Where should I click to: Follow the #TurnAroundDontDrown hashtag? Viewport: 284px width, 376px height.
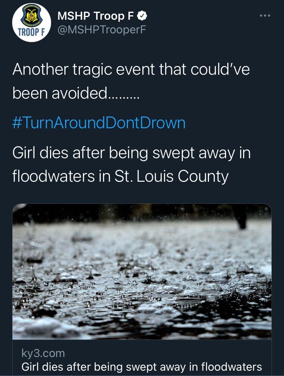[x=99, y=123]
